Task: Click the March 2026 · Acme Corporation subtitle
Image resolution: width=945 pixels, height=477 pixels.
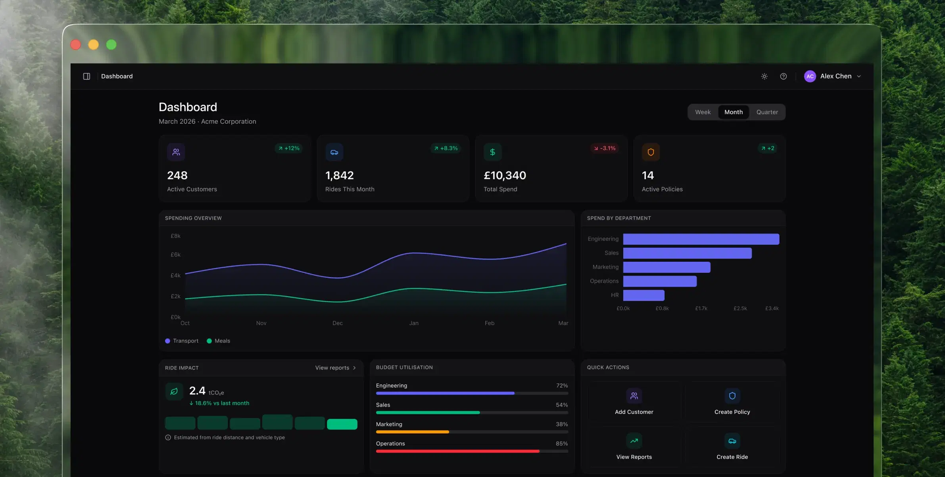Action: [207, 122]
